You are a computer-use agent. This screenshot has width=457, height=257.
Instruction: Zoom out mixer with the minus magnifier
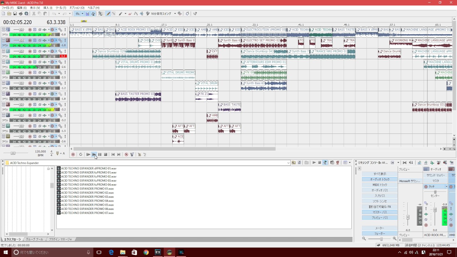click(x=364, y=238)
